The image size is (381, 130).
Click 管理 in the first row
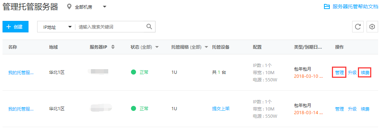tap(339, 72)
